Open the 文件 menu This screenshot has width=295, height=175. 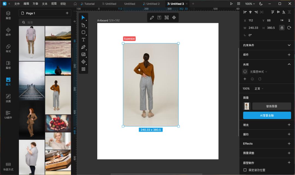click(17, 4)
